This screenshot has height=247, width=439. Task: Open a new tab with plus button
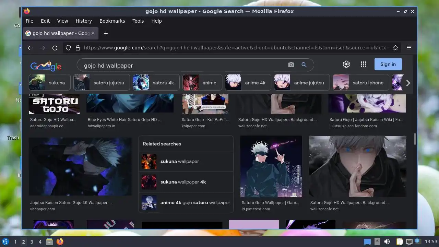[106, 33]
